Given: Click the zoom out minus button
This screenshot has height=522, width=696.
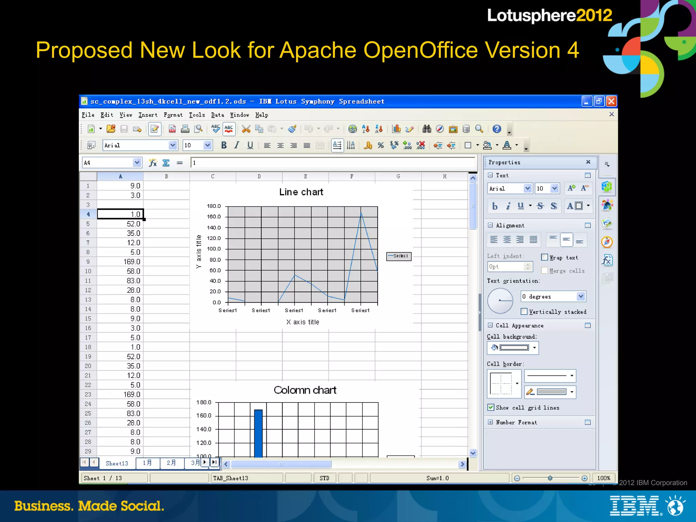Looking at the screenshot, I should [x=517, y=478].
